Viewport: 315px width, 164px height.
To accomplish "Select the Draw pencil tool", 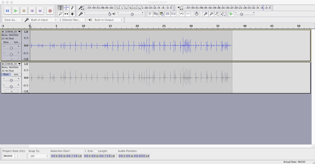I will coord(72,8).
